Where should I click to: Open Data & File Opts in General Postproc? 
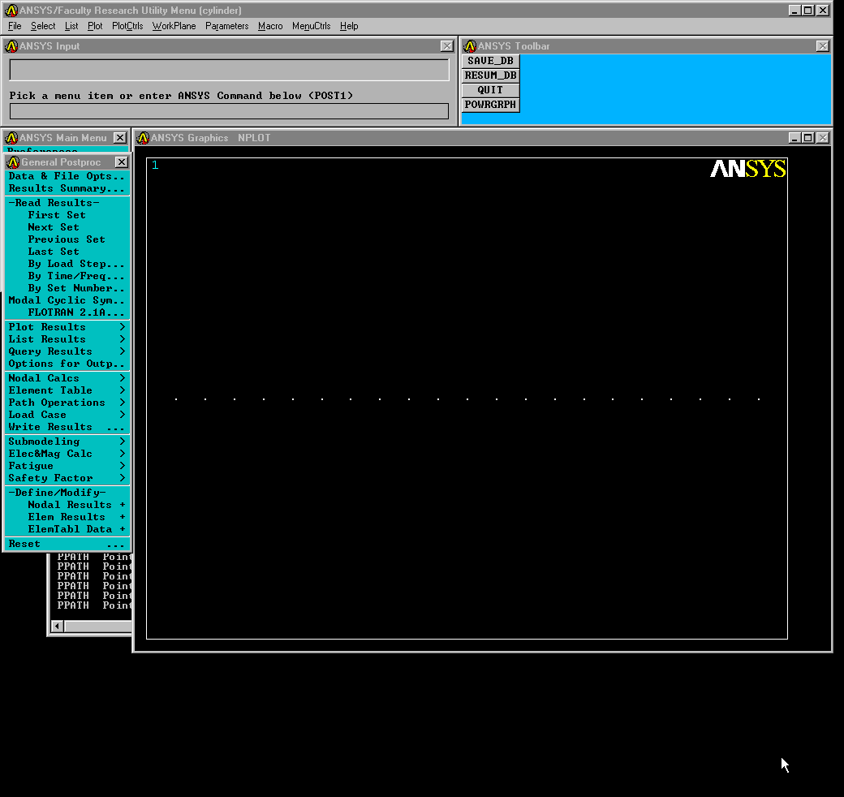pyautogui.click(x=67, y=176)
